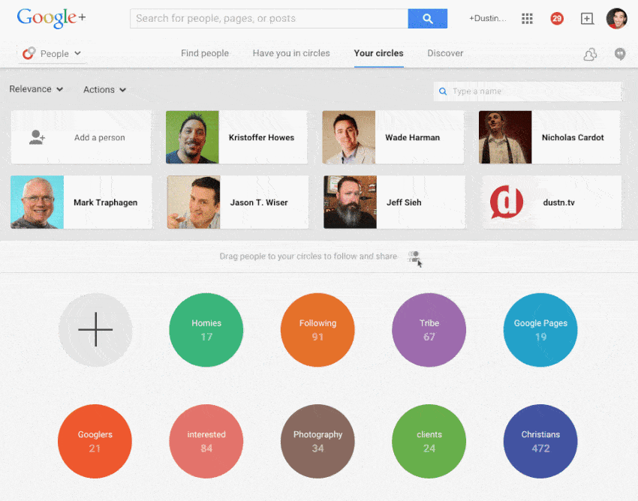Viewport: 638px width, 501px height.
Task: Open the add people icon at right
Action: click(x=590, y=54)
